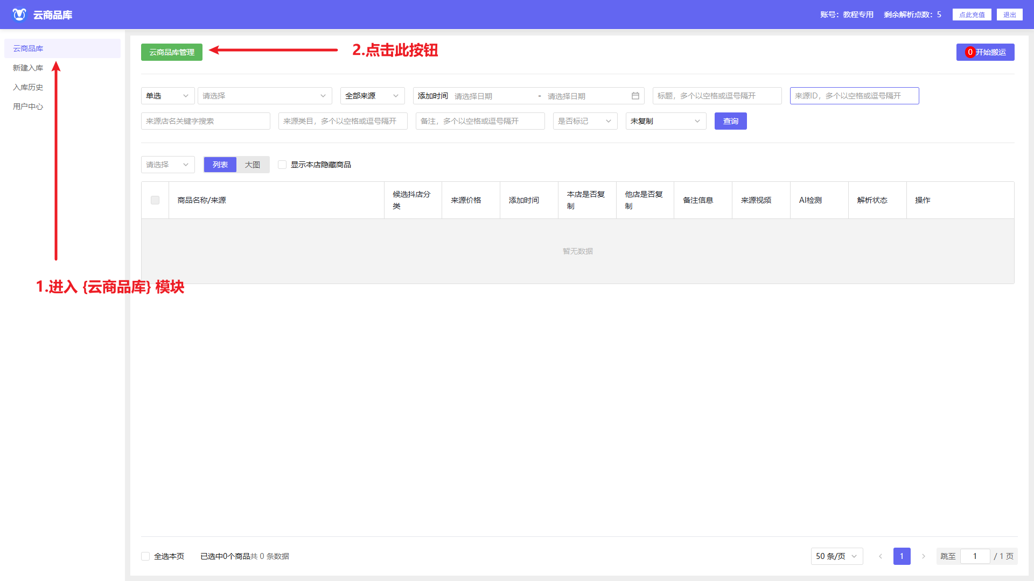Click the 查询 search button
Image resolution: width=1034 pixels, height=581 pixels.
tap(731, 121)
